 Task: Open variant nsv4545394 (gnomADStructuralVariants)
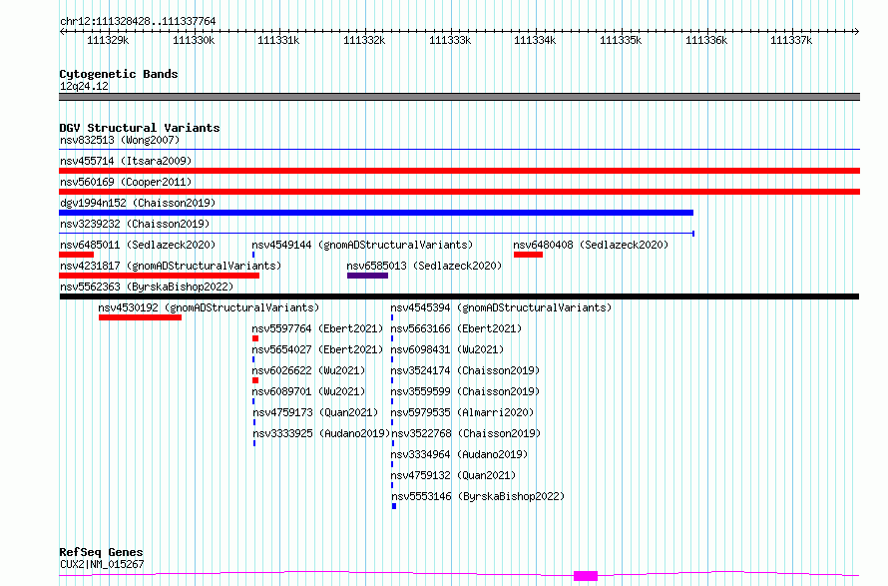501,307
